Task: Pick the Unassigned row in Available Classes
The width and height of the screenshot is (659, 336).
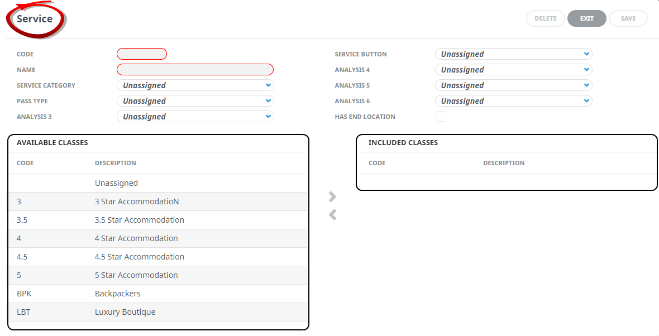Action: point(158,183)
